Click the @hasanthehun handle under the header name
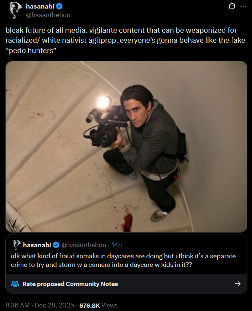This screenshot has height=311, width=252. pyautogui.click(x=48, y=15)
